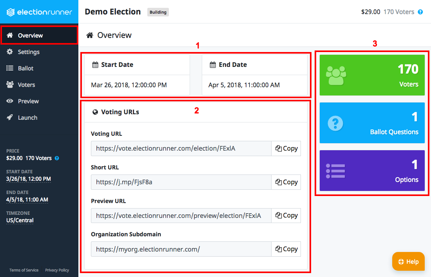The image size is (431, 277).
Task: Go to the Ballot section
Action: 39,68
